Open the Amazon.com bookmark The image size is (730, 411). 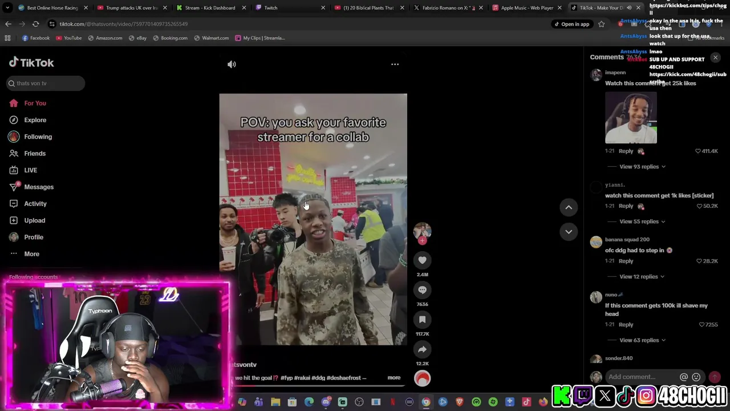[105, 38]
